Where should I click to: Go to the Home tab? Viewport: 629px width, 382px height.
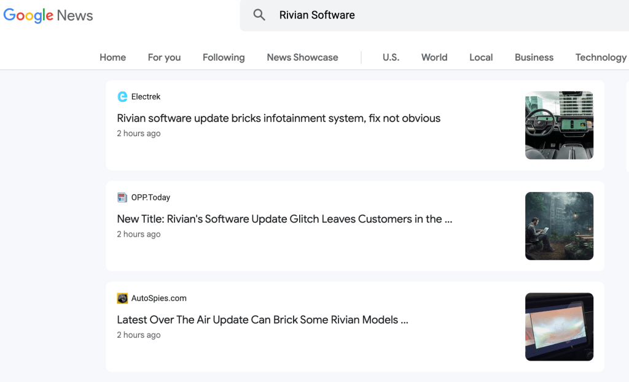tap(112, 57)
